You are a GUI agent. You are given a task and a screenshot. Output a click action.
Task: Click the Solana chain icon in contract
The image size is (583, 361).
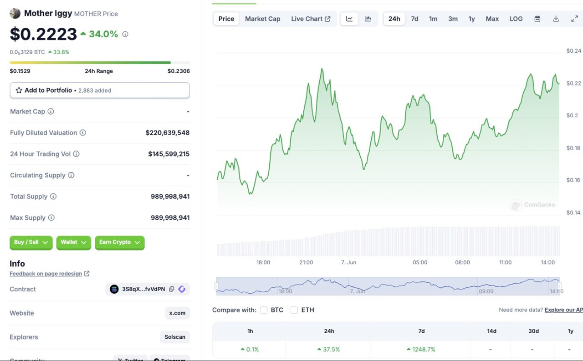point(114,289)
